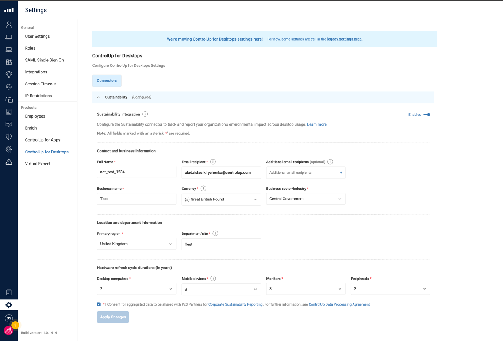Screen dimensions: 503x341
Task: Open the dotted circle sidebar icon
Action: coord(9,149)
